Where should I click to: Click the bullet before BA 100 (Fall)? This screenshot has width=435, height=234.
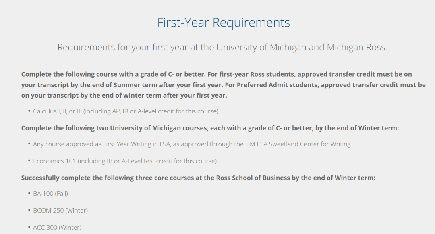point(29,193)
